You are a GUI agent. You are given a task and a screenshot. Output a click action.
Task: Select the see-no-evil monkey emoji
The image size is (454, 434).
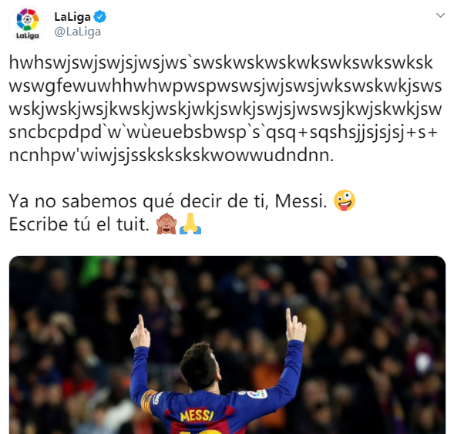click(x=166, y=224)
